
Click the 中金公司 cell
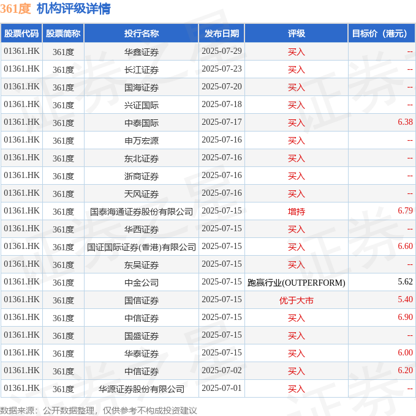pyautogui.click(x=142, y=283)
